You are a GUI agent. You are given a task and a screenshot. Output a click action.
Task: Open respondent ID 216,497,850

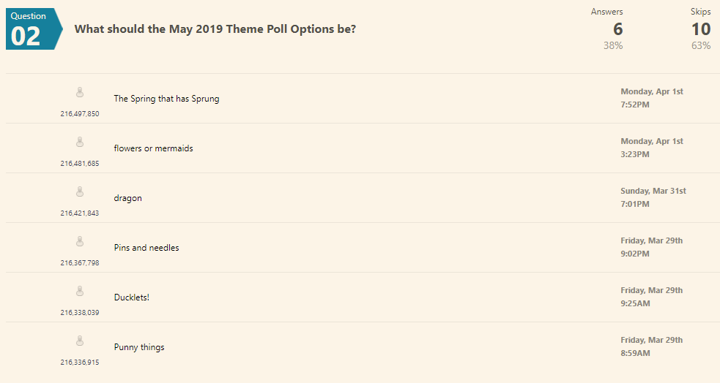tap(80, 113)
